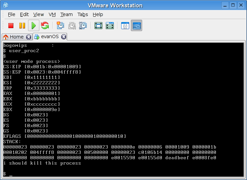Enter full screen mode
This screenshot has height=180, width=247.
click(x=98, y=25)
